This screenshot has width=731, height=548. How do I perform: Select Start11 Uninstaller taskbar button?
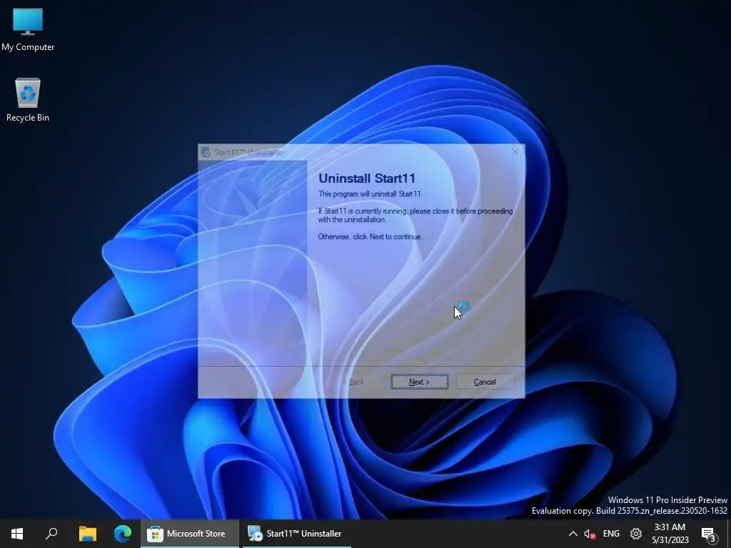[x=296, y=534]
